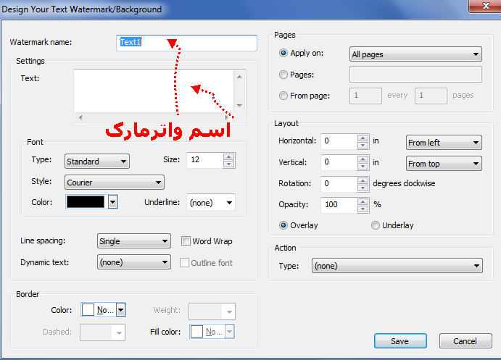Choose the Underlay radio option

pyautogui.click(x=376, y=225)
